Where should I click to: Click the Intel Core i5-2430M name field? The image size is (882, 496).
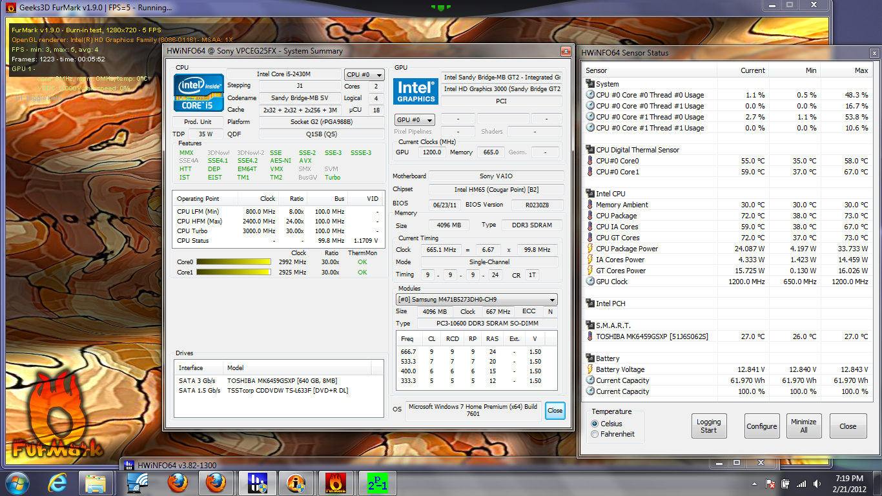(x=284, y=74)
